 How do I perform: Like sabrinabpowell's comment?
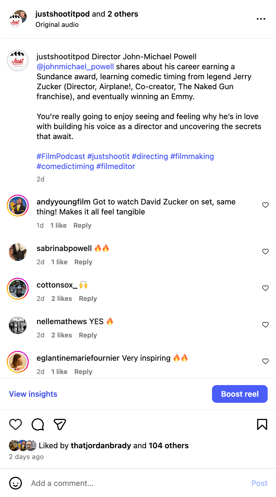[265, 252]
